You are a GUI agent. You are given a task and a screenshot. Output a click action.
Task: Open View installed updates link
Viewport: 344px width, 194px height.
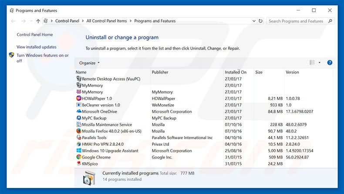[37, 47]
